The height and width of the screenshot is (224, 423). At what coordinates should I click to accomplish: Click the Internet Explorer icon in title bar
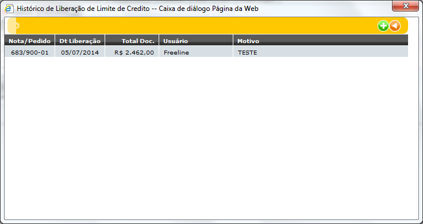[9, 9]
